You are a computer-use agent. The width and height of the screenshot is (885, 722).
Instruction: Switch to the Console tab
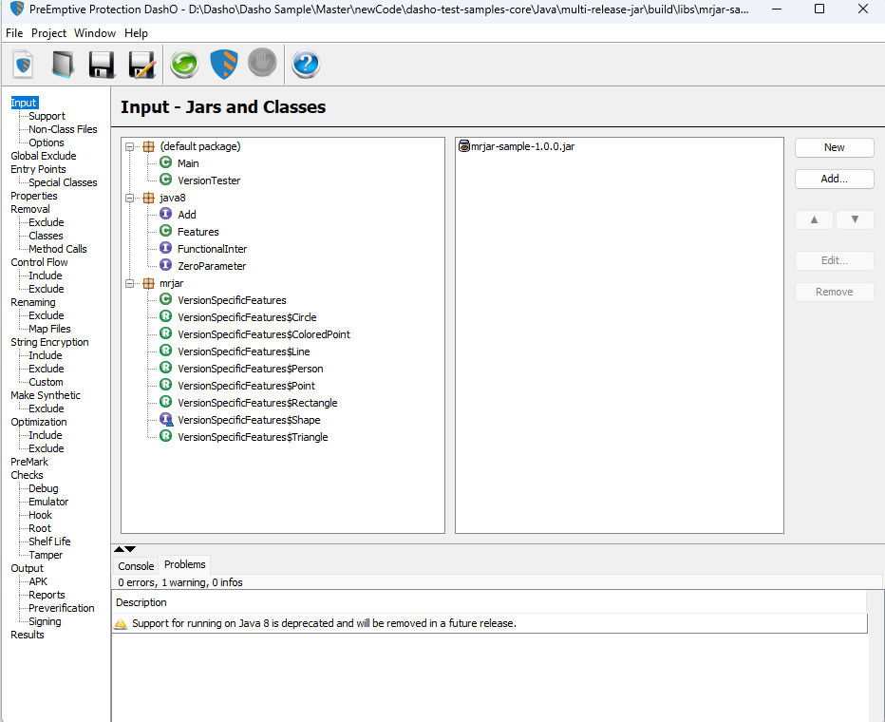[136, 565]
